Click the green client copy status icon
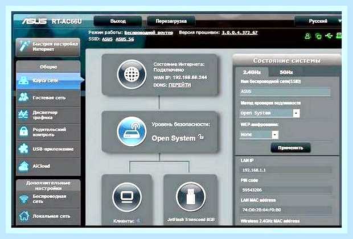 click(x=318, y=36)
